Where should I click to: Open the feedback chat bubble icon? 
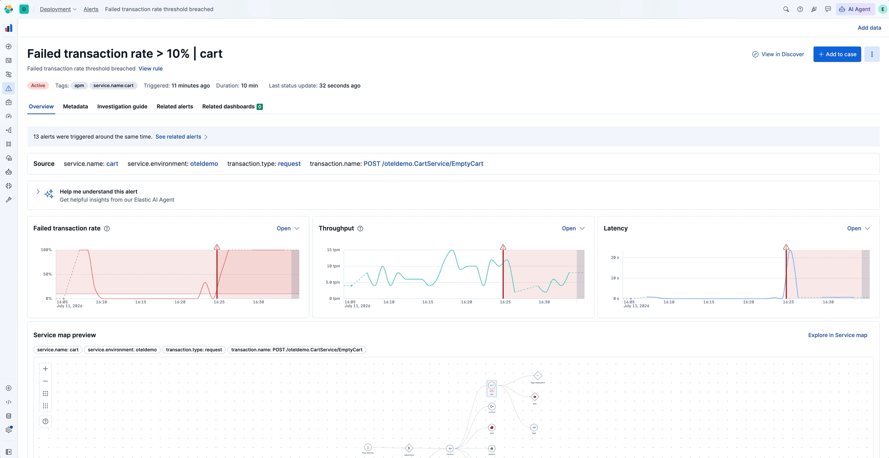click(828, 9)
